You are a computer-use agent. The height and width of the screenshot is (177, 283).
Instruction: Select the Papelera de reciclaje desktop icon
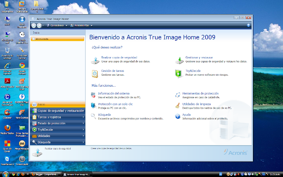click(x=7, y=53)
